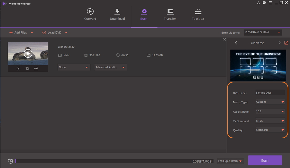The width and height of the screenshot is (290, 168).
Task: Play the Wildlife video preview
Action: pos(28,53)
